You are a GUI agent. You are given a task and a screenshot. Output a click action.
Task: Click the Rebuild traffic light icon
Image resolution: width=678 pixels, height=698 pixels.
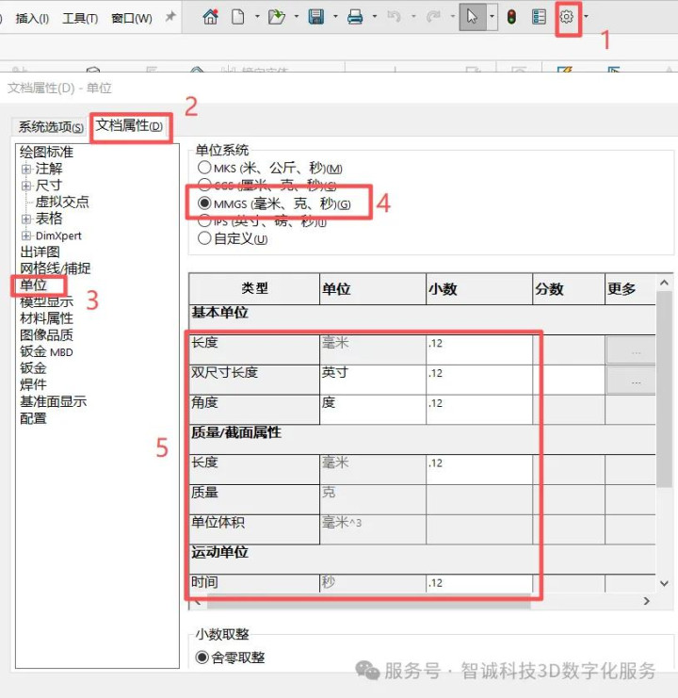pyautogui.click(x=511, y=17)
